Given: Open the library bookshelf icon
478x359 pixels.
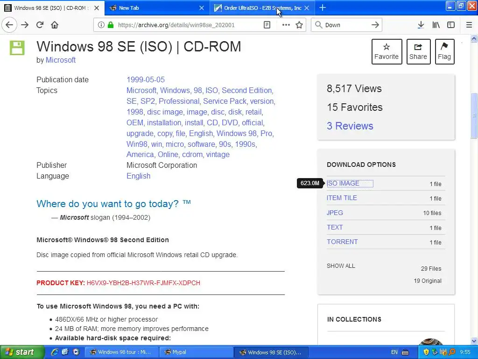Looking at the screenshot, I should pyautogui.click(x=436, y=25).
